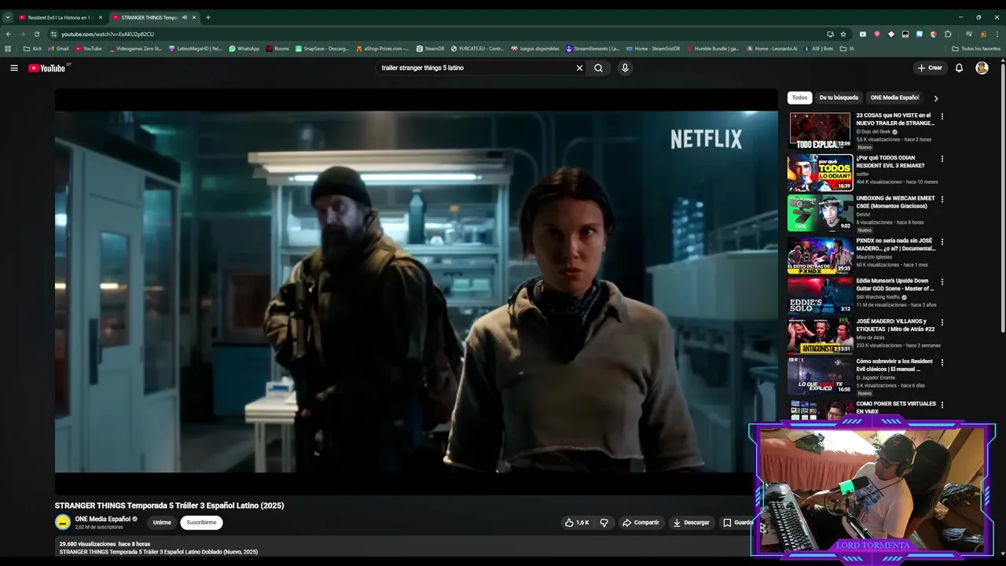Open the StreamElements bookmark
Viewport: 1006px width, 566px height.
[x=593, y=49]
